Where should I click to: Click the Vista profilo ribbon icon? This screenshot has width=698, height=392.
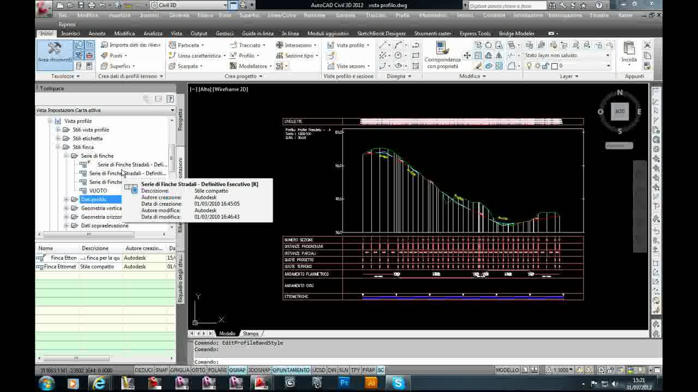330,45
